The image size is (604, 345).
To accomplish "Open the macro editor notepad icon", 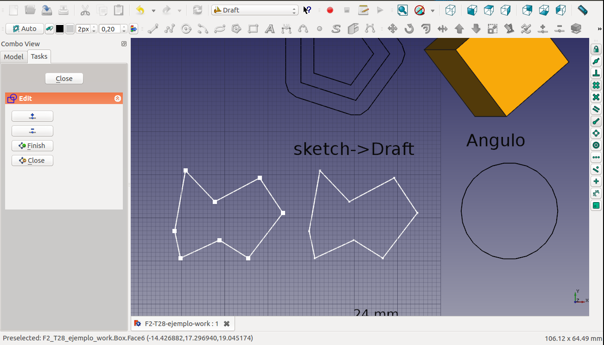I will pos(363,10).
